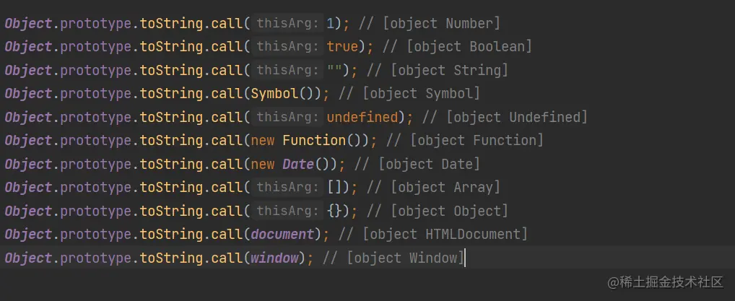The image size is (735, 301).
Task: Click the empty object '{}' argument
Action: coord(335,211)
